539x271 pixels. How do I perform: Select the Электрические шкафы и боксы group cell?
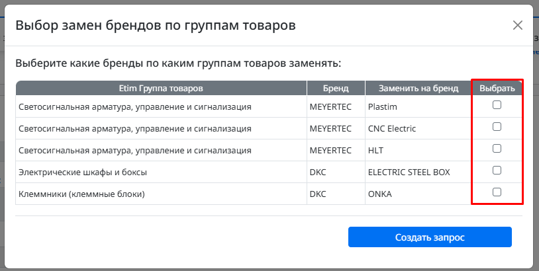coord(161,173)
